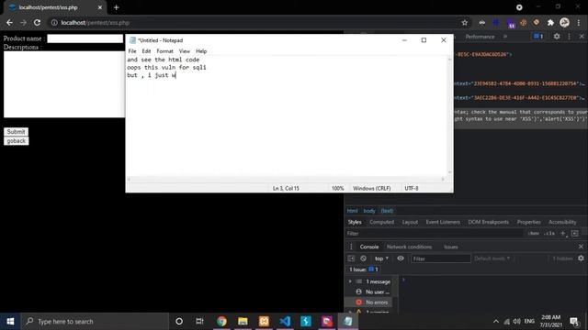Show more DevTools tabs with chevron
588x330 pixels.
[505, 37]
